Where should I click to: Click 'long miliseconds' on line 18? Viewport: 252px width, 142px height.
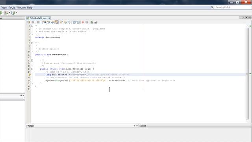(x=56, y=75)
